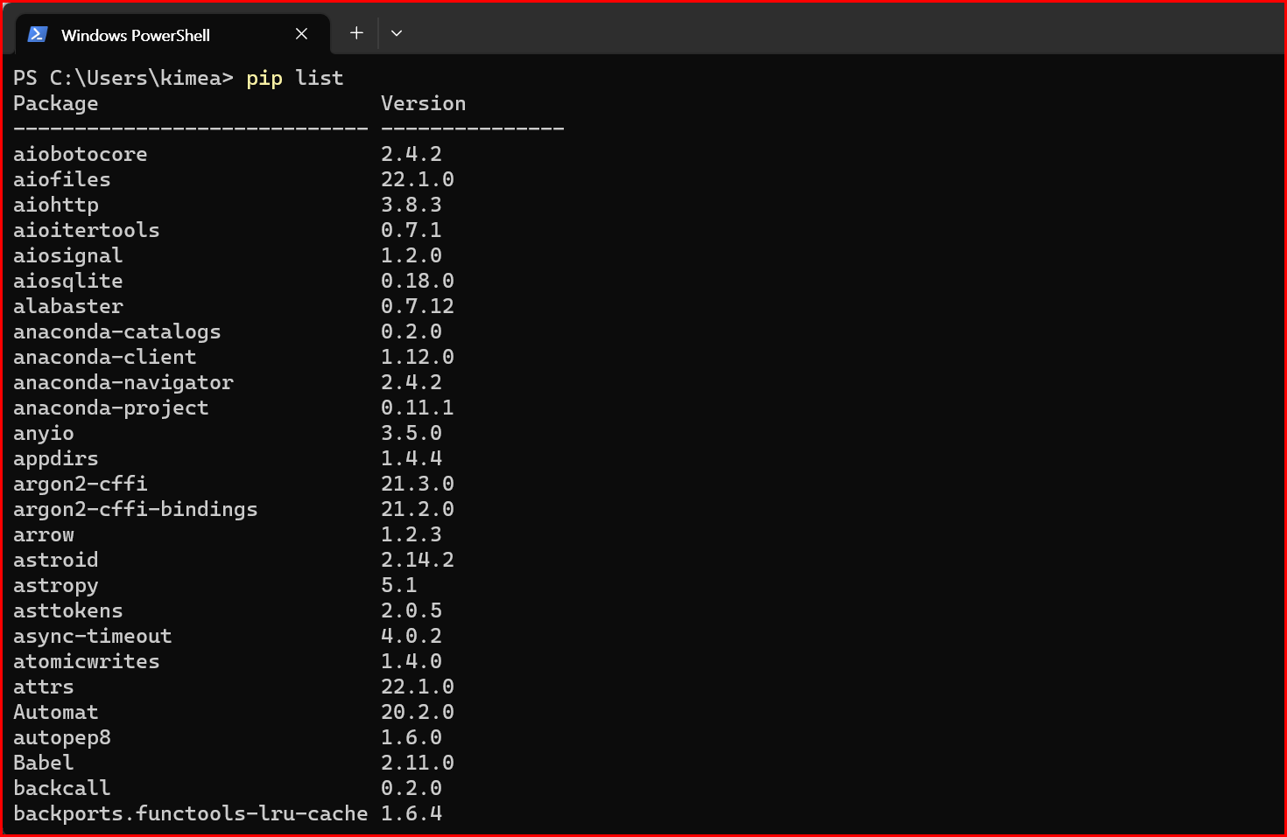Click the 'alabaster' package name
The image size is (1287, 837).
click(67, 306)
